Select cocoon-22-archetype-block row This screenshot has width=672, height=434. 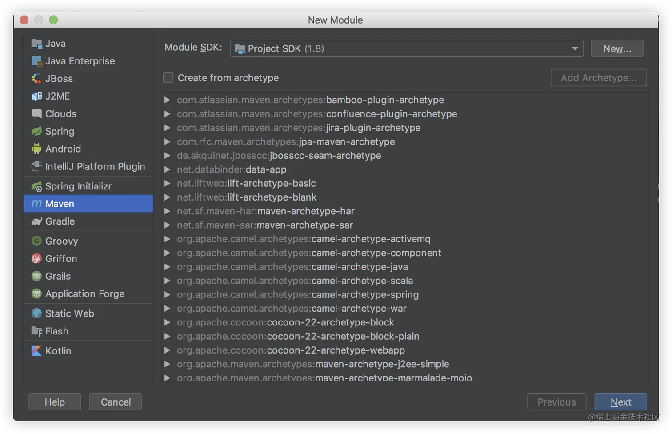coord(405,322)
